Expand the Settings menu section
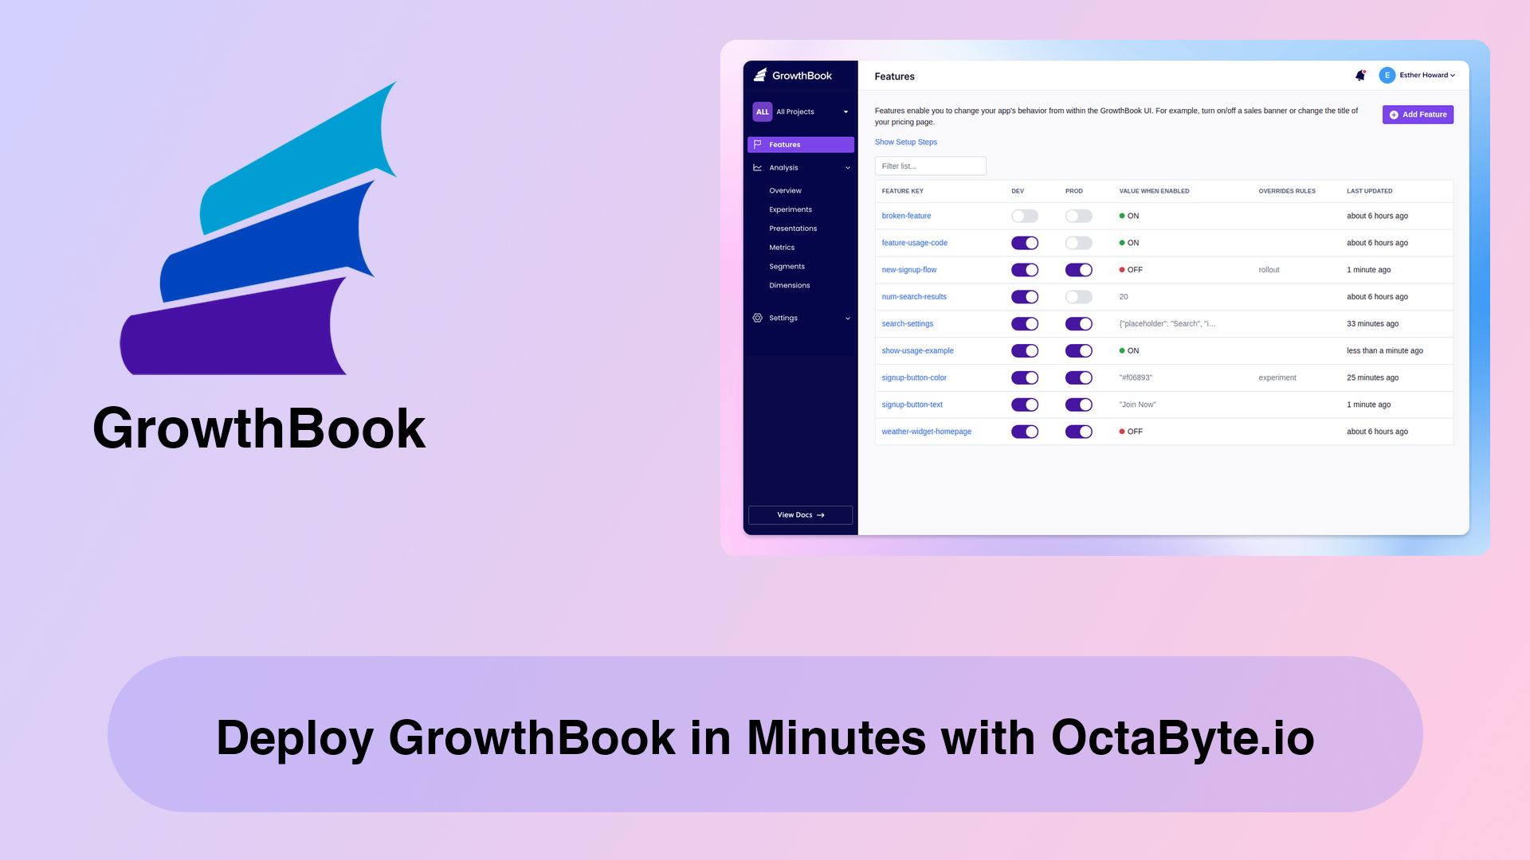The image size is (1530, 860). tap(802, 317)
